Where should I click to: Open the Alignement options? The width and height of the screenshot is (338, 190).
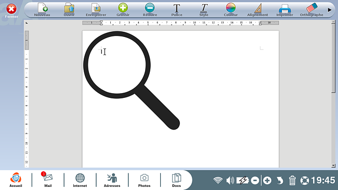point(257,10)
